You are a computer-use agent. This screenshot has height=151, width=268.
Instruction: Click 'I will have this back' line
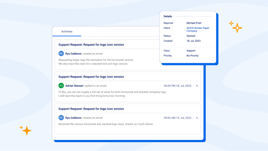92,96
